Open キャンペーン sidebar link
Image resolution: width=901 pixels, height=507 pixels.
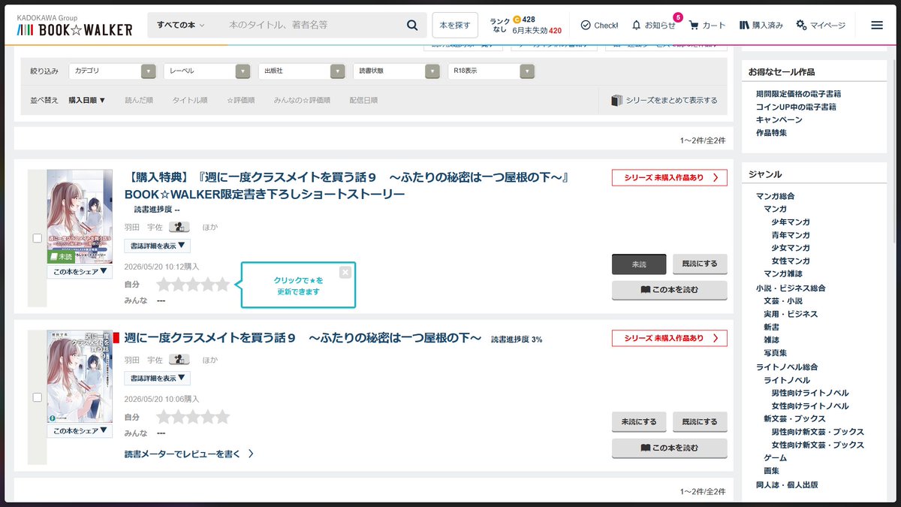pyautogui.click(x=779, y=119)
